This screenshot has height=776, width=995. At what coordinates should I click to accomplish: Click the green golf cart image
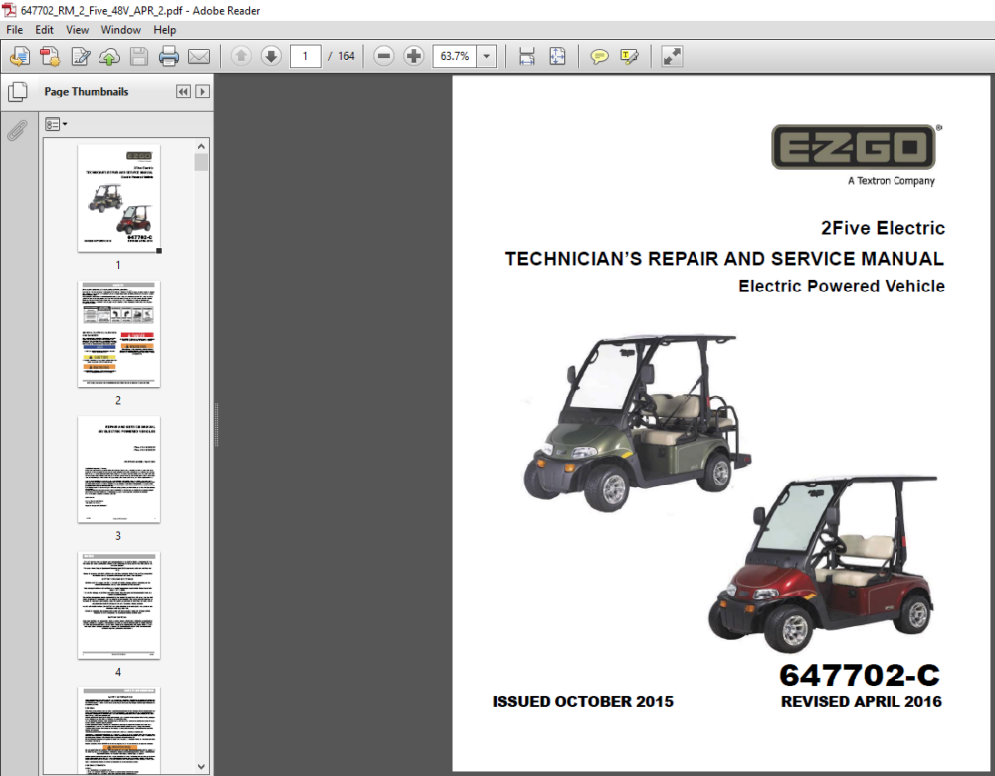(x=638, y=423)
